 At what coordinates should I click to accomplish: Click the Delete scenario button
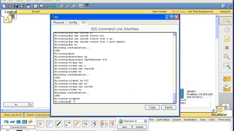tap(140, 127)
